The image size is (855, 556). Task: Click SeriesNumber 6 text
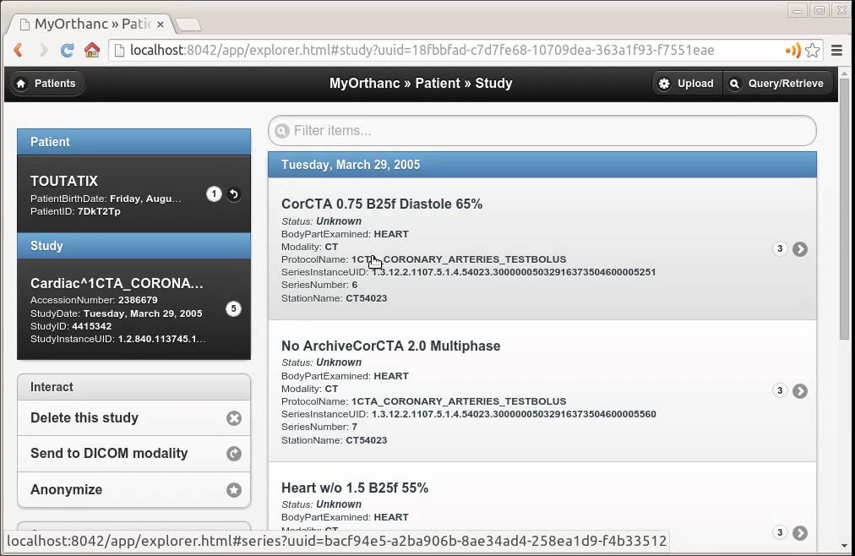click(x=319, y=285)
